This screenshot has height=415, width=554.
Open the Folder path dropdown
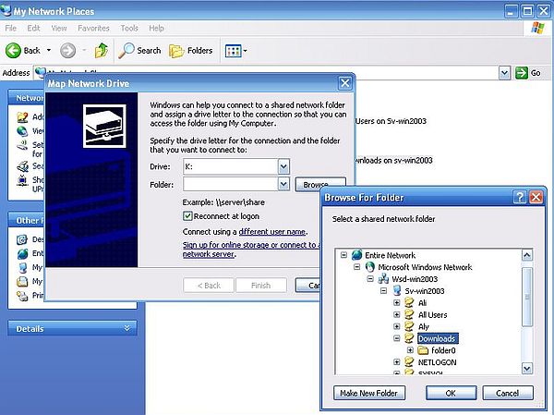[283, 185]
